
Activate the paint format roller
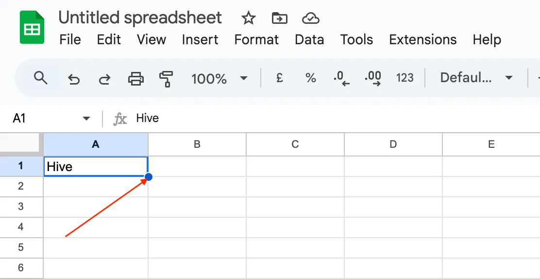coord(166,79)
